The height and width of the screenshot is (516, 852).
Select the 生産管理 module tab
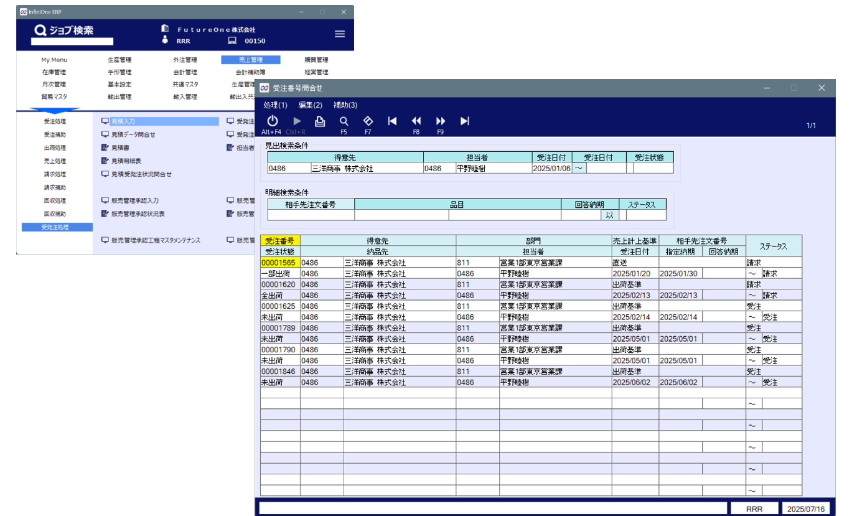click(x=119, y=60)
